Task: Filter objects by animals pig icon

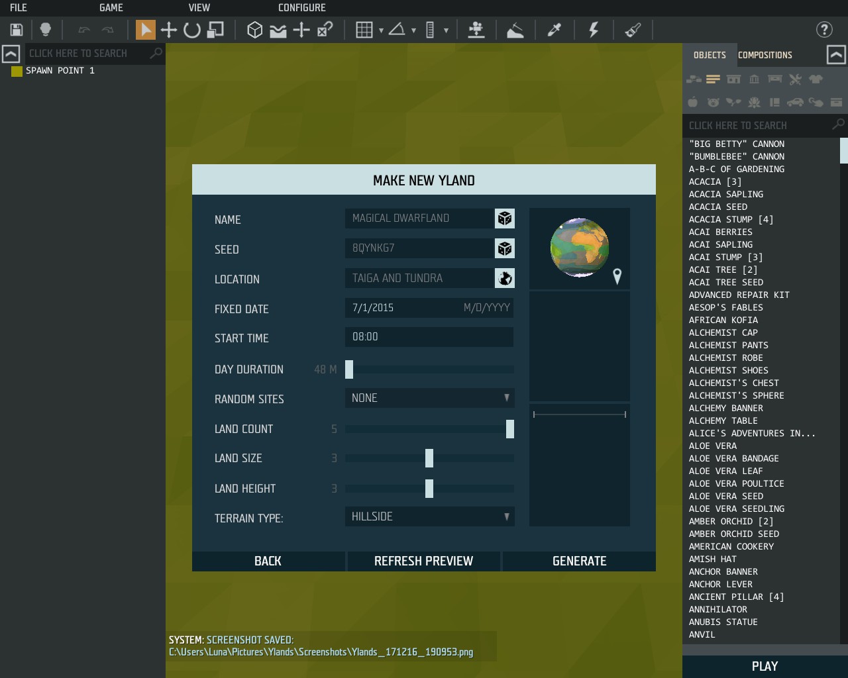Action: click(713, 102)
